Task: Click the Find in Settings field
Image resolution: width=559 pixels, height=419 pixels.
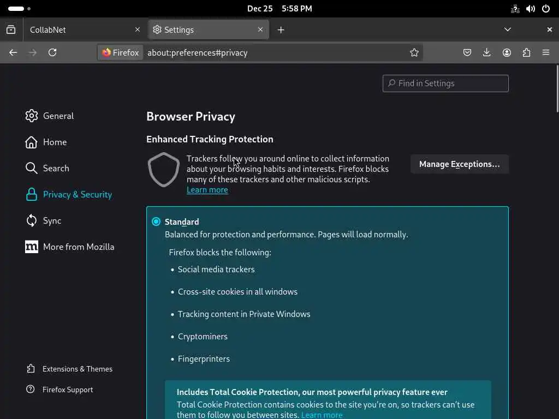Action: tap(445, 83)
